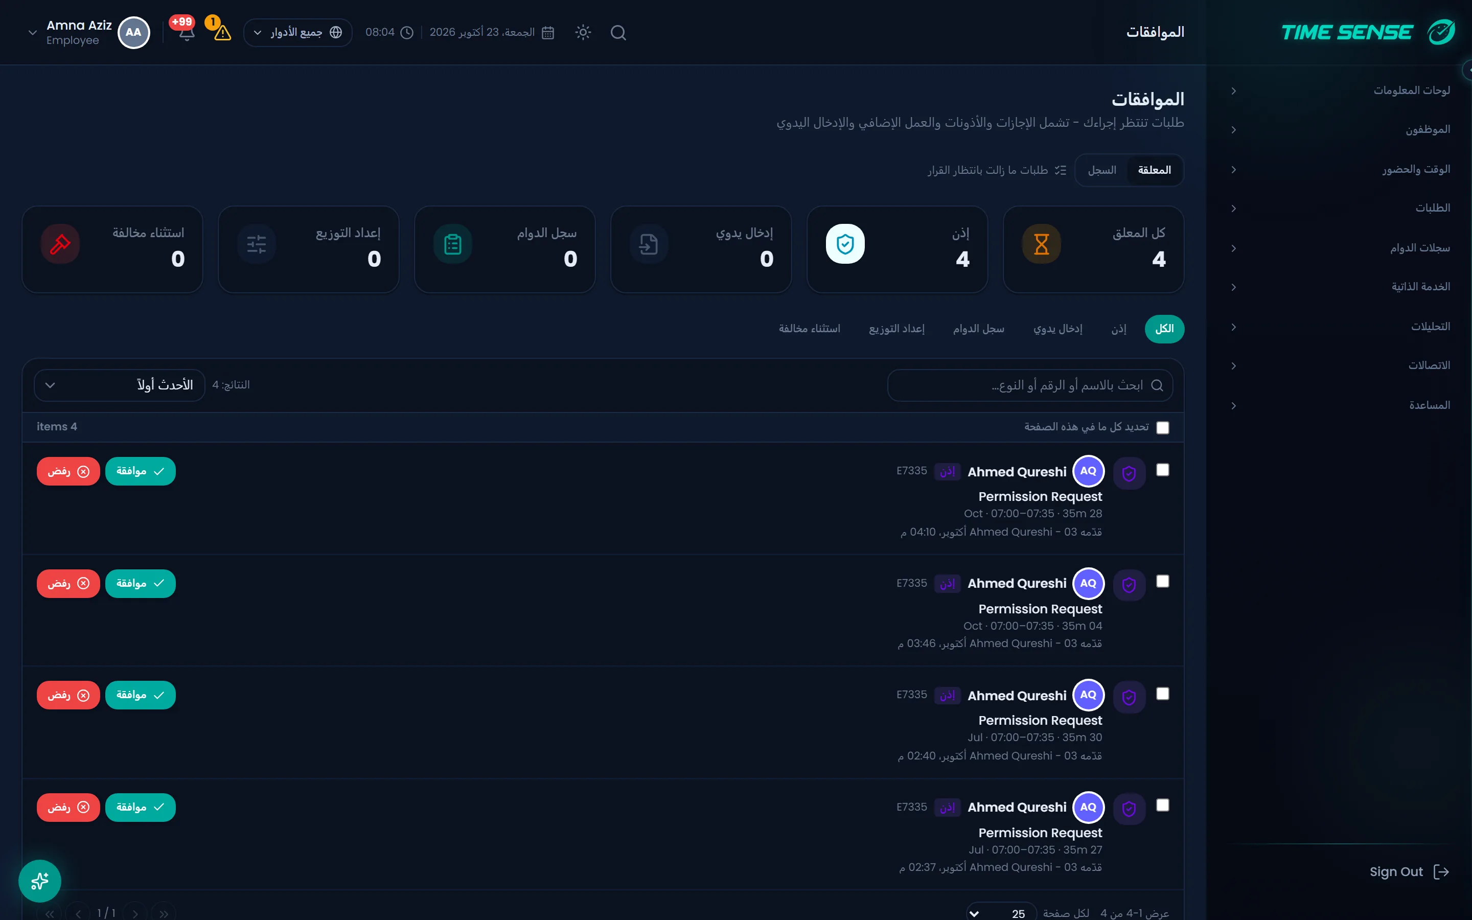Screen dimensions: 1472x920
Task: Click the AA user avatar
Action: point(133,32)
